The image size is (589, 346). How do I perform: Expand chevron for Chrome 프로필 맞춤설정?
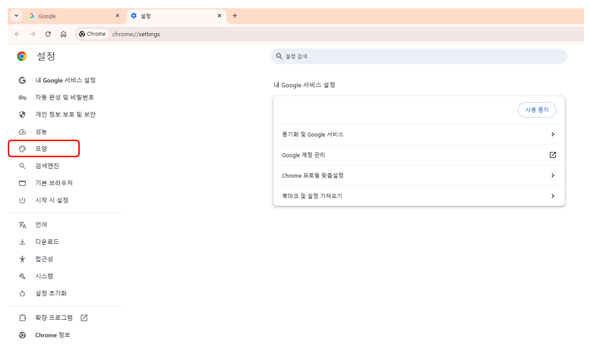553,175
